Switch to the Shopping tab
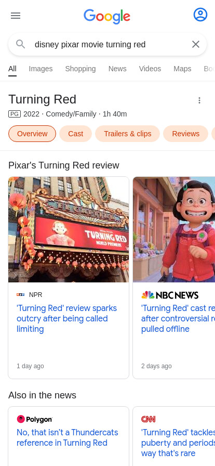 tap(80, 69)
